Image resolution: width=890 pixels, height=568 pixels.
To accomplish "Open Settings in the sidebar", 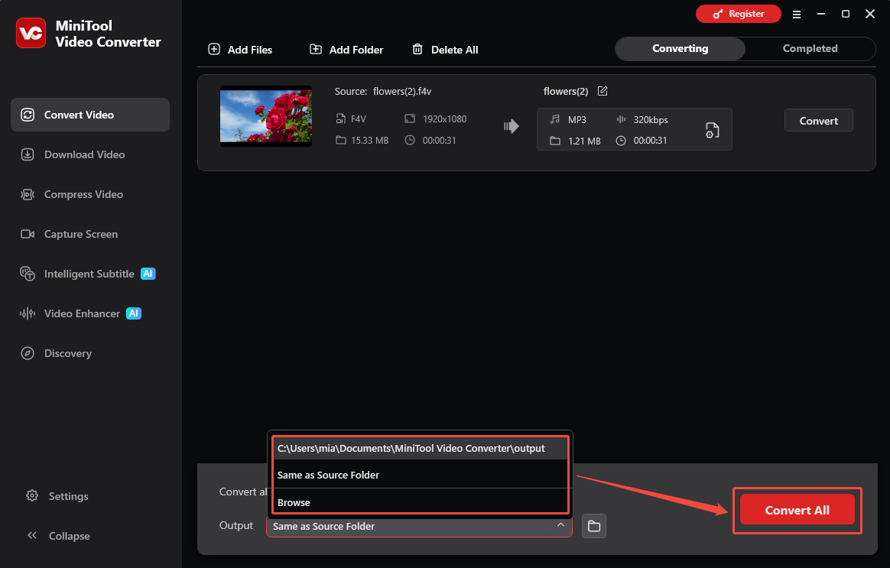I will click(x=57, y=496).
